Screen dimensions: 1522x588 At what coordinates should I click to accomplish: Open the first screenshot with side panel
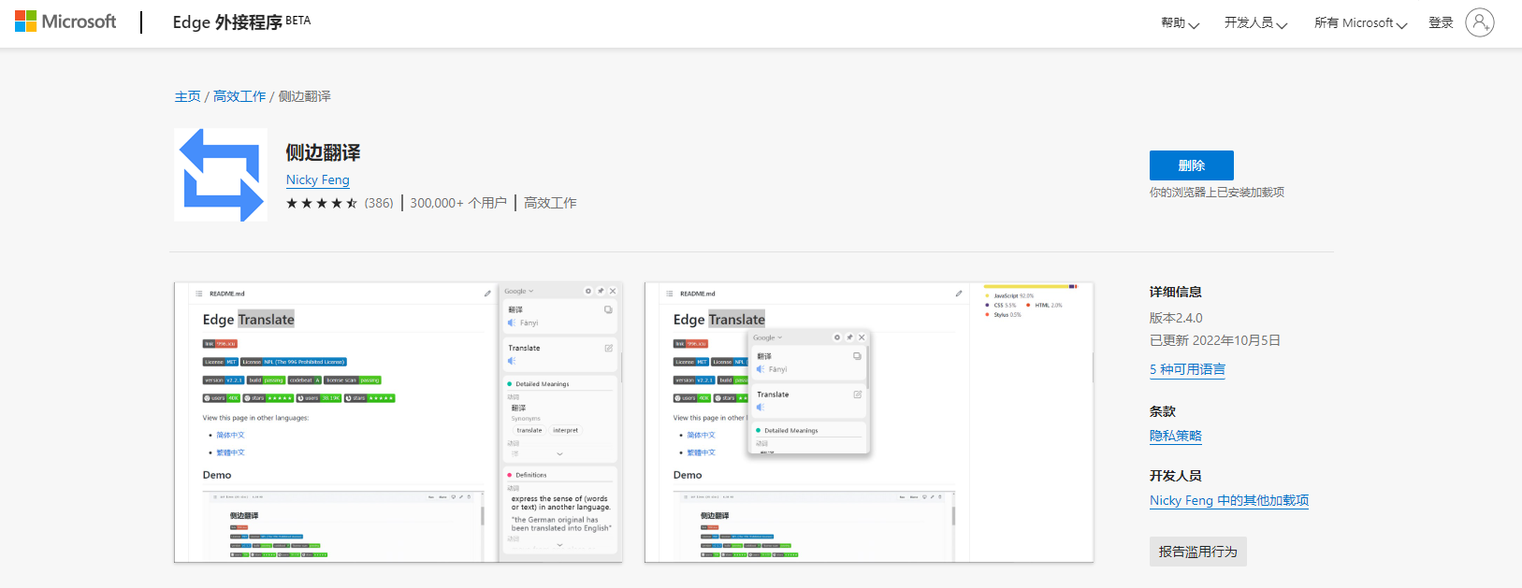[x=399, y=423]
